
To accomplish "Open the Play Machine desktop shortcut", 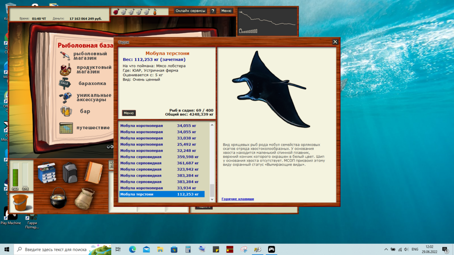I will pyautogui.click(x=11, y=216).
